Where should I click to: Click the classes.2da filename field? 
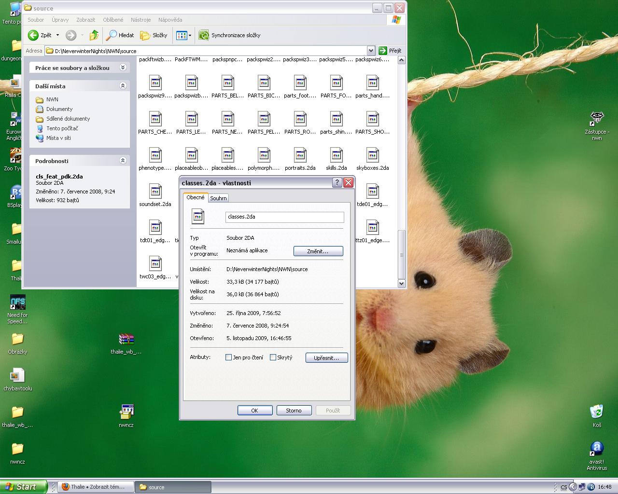click(x=284, y=217)
